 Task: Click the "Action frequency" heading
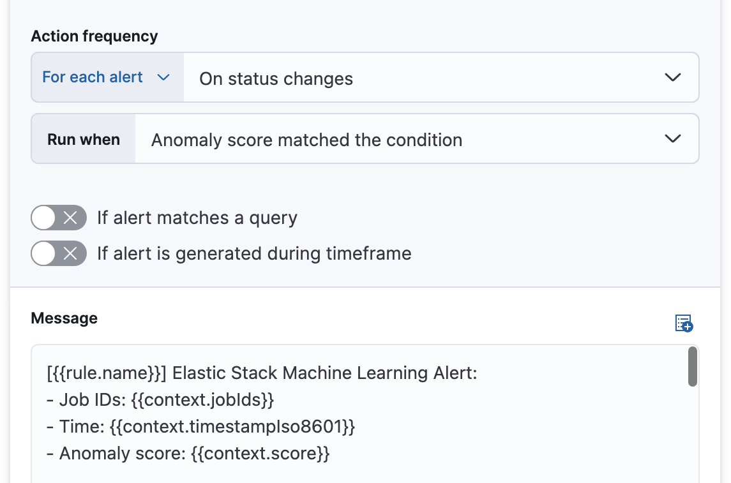(93, 36)
